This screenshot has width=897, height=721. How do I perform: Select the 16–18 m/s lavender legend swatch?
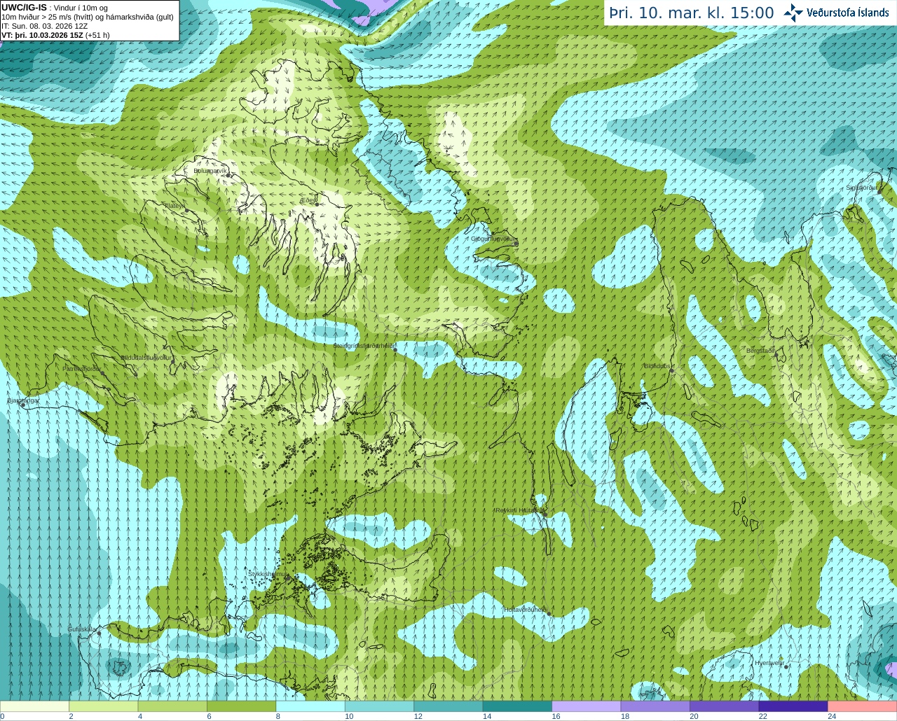(x=587, y=706)
